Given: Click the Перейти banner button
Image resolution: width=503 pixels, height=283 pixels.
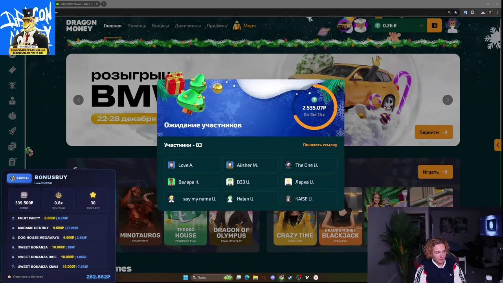Looking at the screenshot, I should pyautogui.click(x=433, y=132).
